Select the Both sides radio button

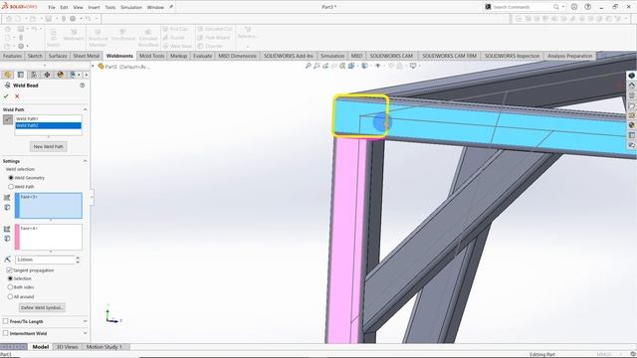pos(10,287)
